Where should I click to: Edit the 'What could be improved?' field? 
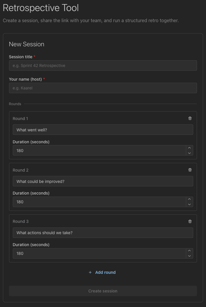tap(103, 181)
